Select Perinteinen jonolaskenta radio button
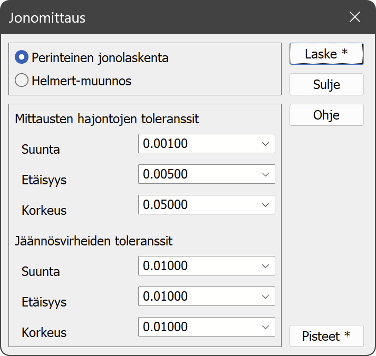Image resolution: width=376 pixels, height=356 pixels. (x=22, y=57)
